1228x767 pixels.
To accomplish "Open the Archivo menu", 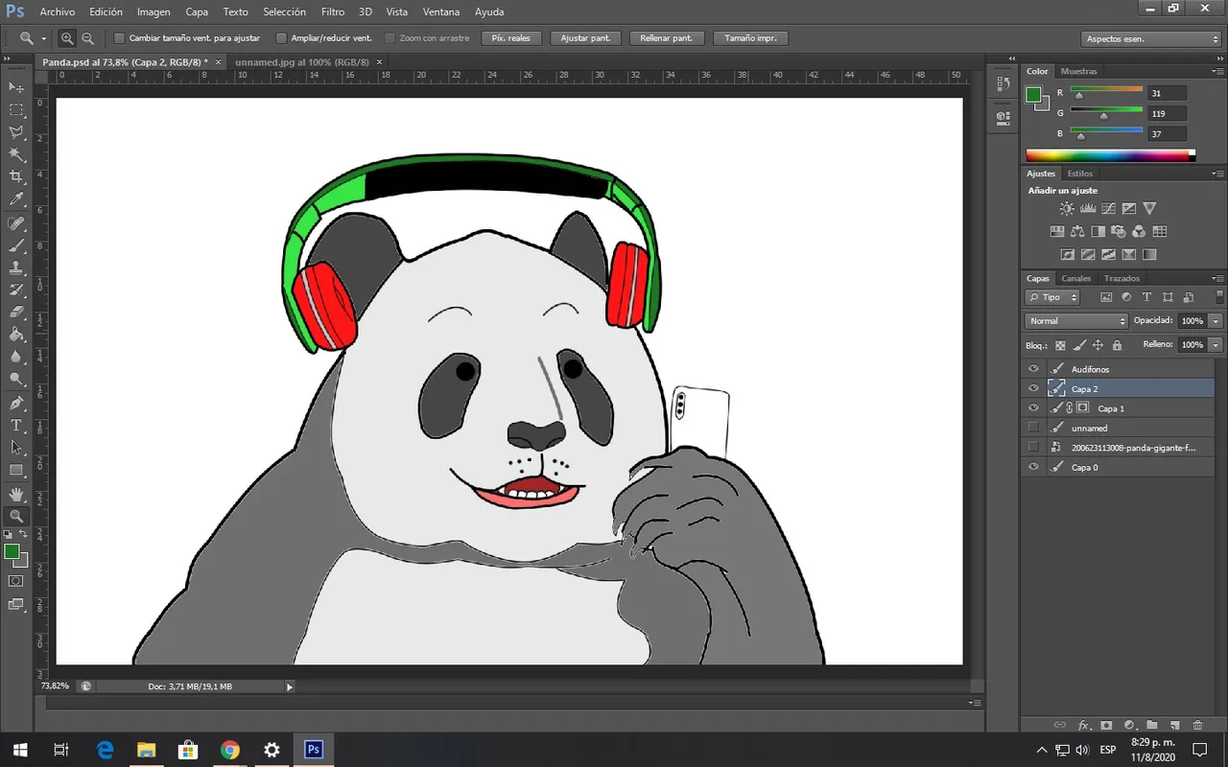I will (x=58, y=12).
